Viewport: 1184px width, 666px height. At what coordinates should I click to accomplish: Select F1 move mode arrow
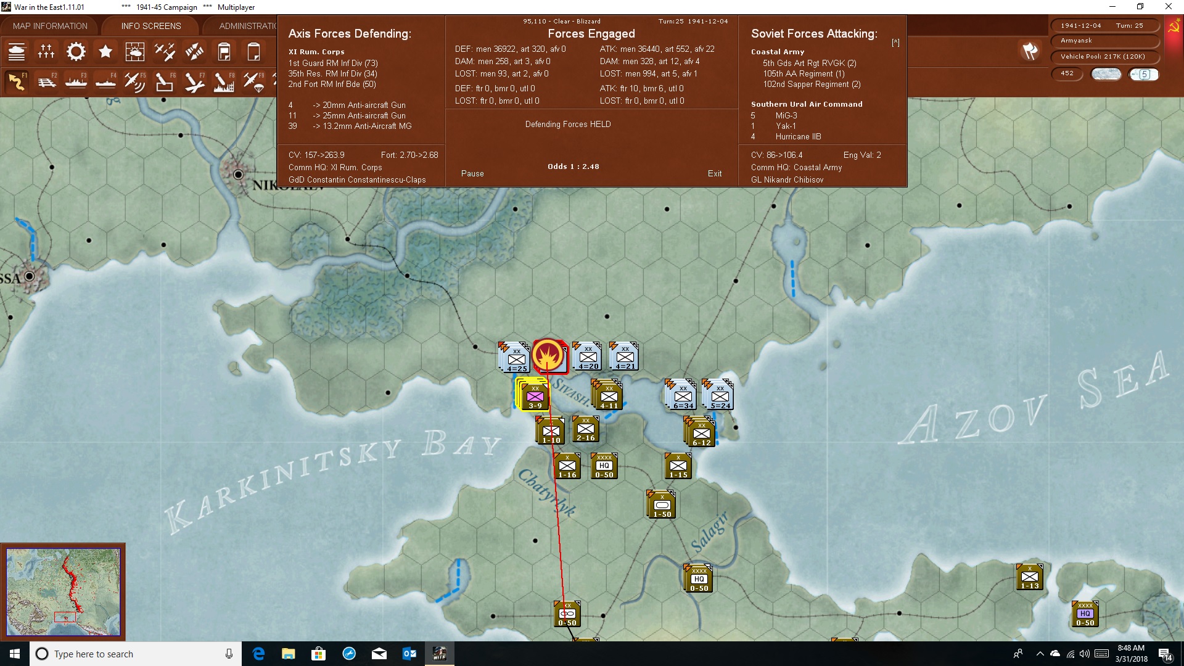click(17, 81)
